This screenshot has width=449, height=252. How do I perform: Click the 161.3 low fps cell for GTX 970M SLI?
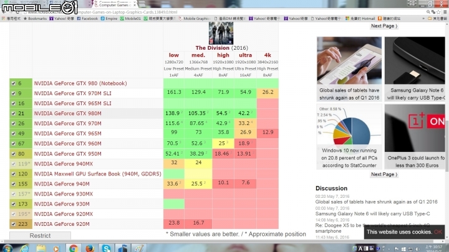point(174,92)
